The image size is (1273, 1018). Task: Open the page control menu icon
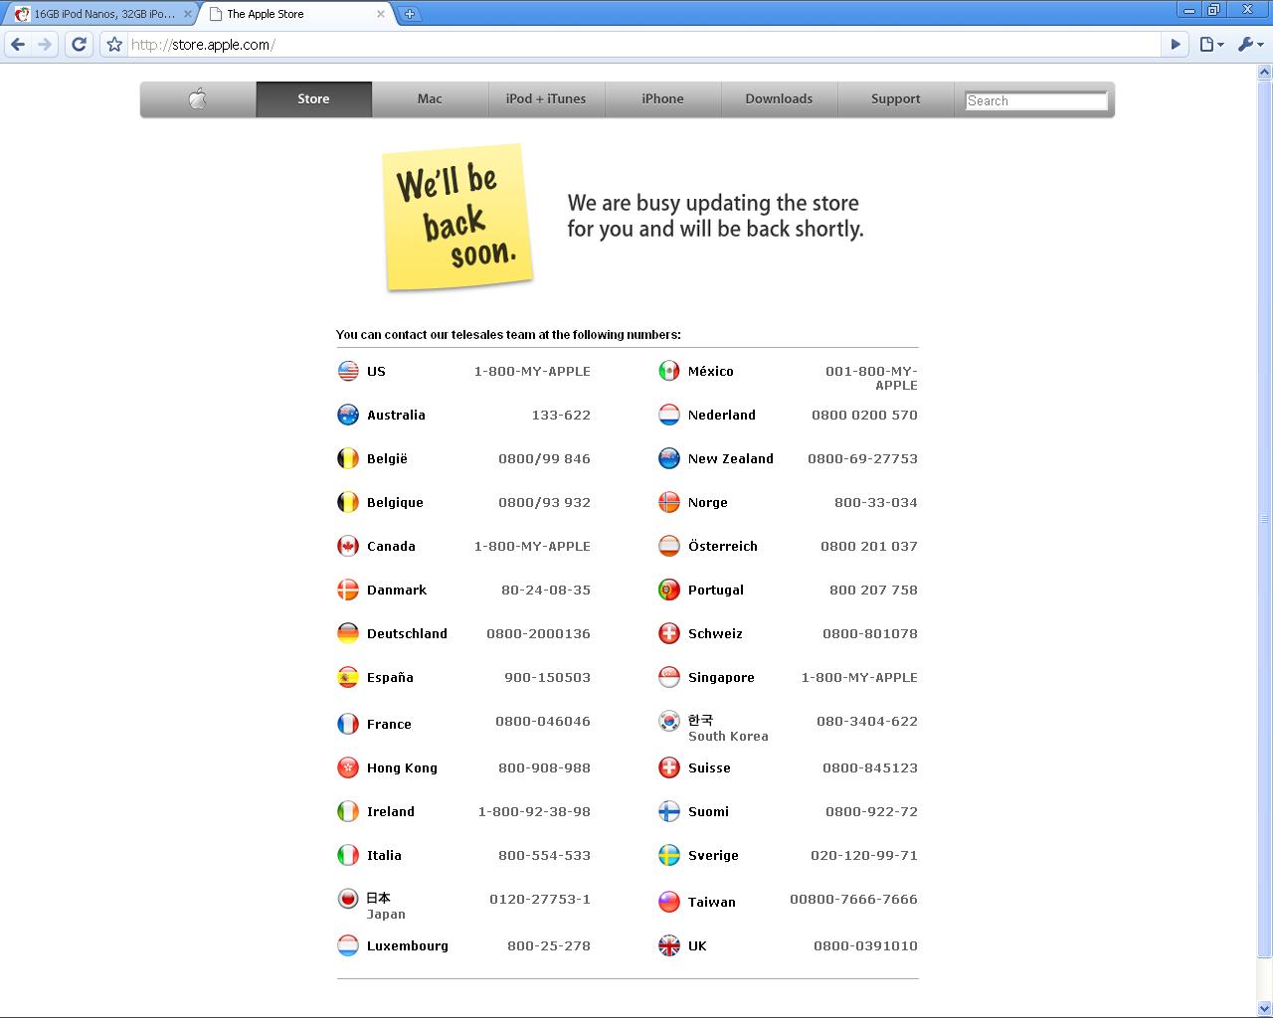click(1210, 44)
